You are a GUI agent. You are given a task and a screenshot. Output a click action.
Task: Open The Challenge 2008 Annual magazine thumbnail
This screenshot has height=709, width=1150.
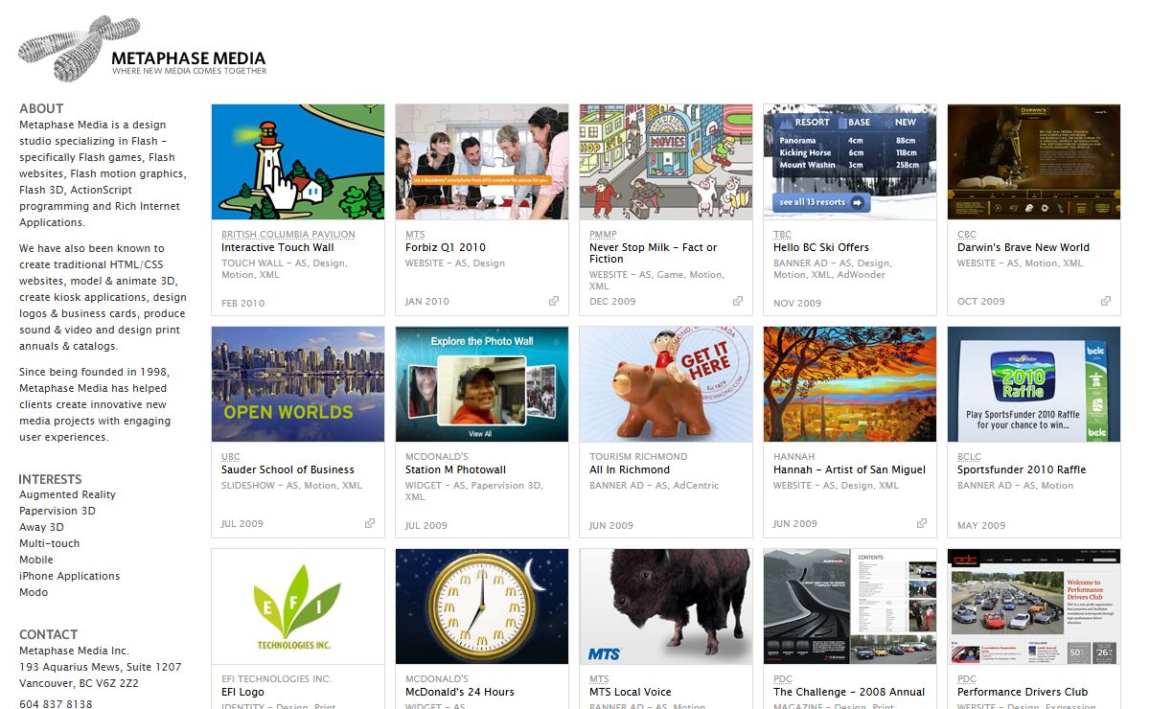[850, 606]
